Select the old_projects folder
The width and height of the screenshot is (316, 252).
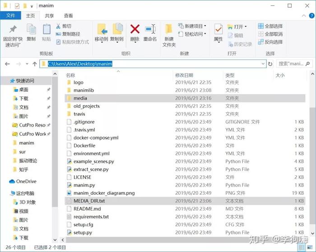(x=87, y=106)
